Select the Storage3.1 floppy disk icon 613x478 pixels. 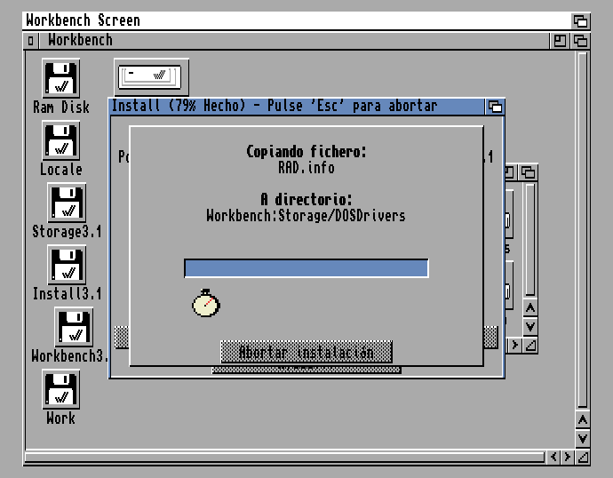coord(67,203)
